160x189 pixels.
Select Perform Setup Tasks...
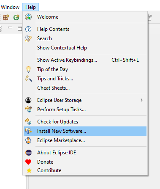(85, 110)
